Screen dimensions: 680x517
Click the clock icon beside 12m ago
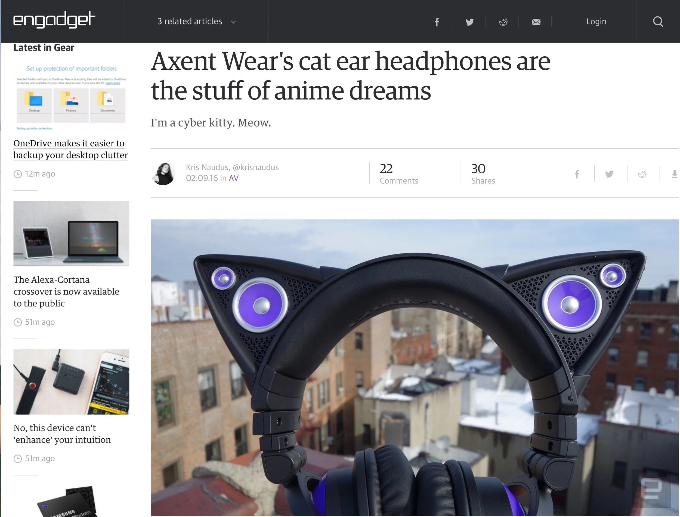pos(18,174)
